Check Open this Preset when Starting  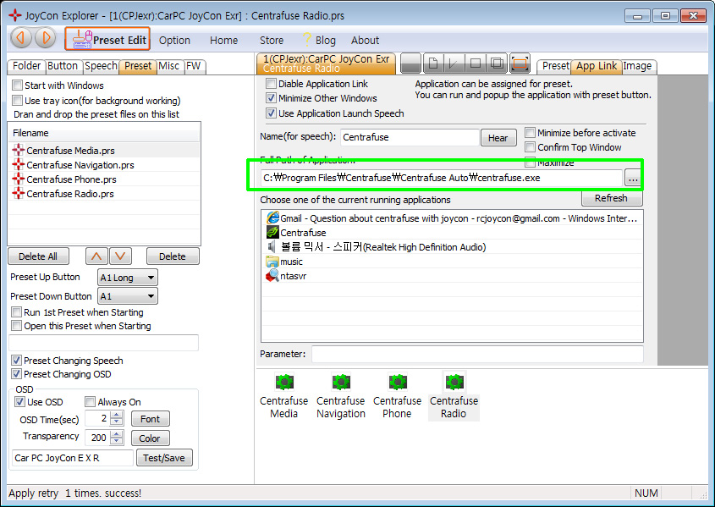coord(16,326)
